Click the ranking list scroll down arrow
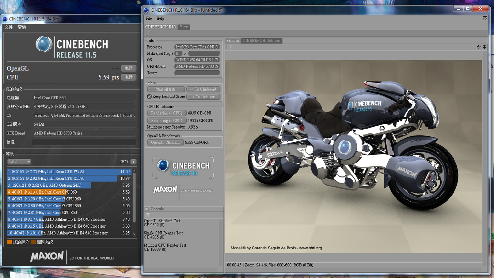 tap(134, 234)
